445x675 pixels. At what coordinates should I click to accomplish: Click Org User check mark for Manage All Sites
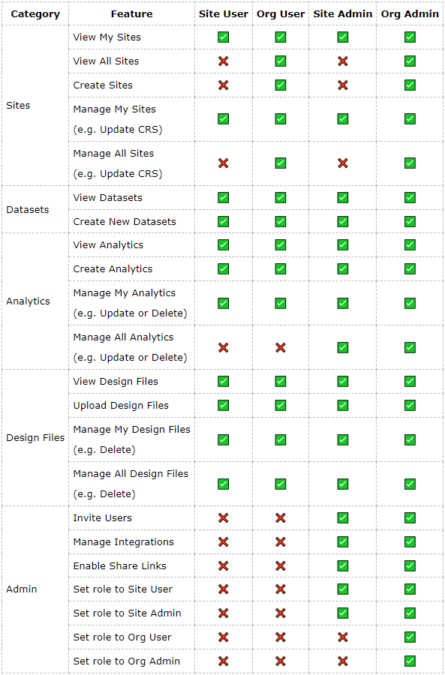[x=281, y=163]
